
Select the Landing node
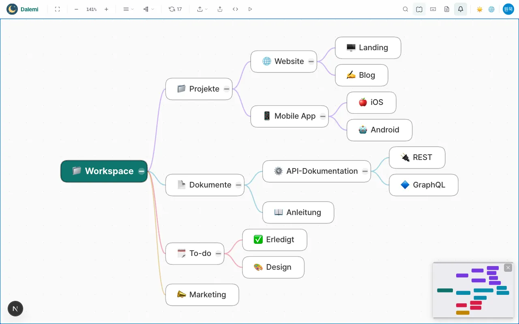[x=368, y=48]
